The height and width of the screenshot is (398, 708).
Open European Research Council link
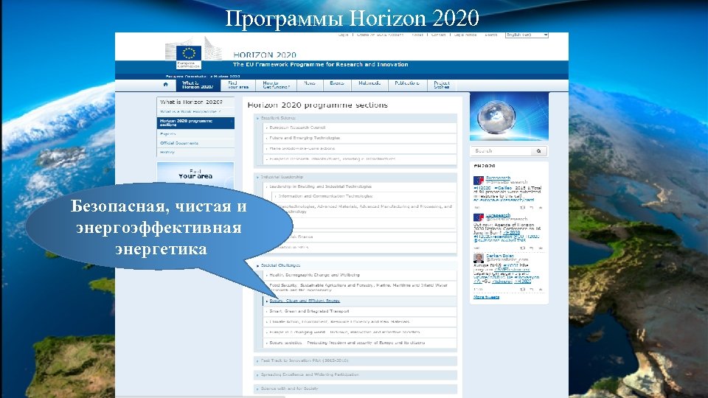(297, 128)
